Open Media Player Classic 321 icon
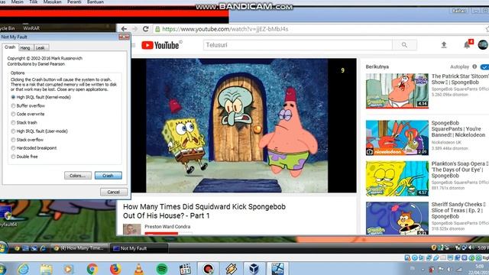The height and width of the screenshot is (275, 489). [x=185, y=269]
